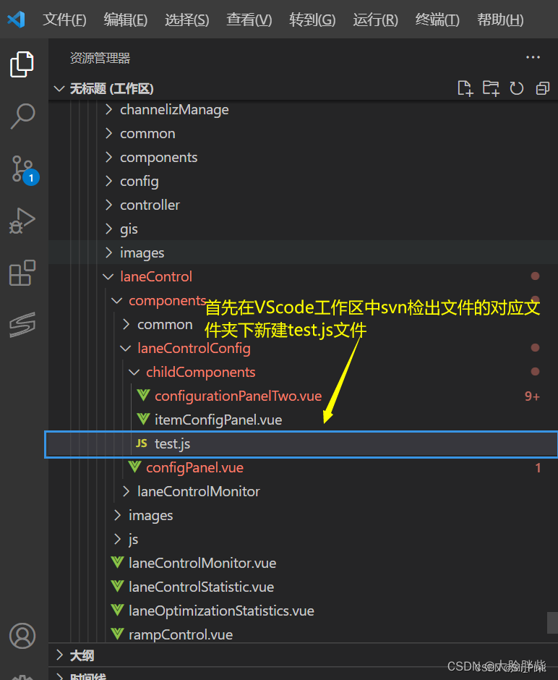Expand the channelizManage folder
This screenshot has height=680, width=558.
click(x=108, y=110)
